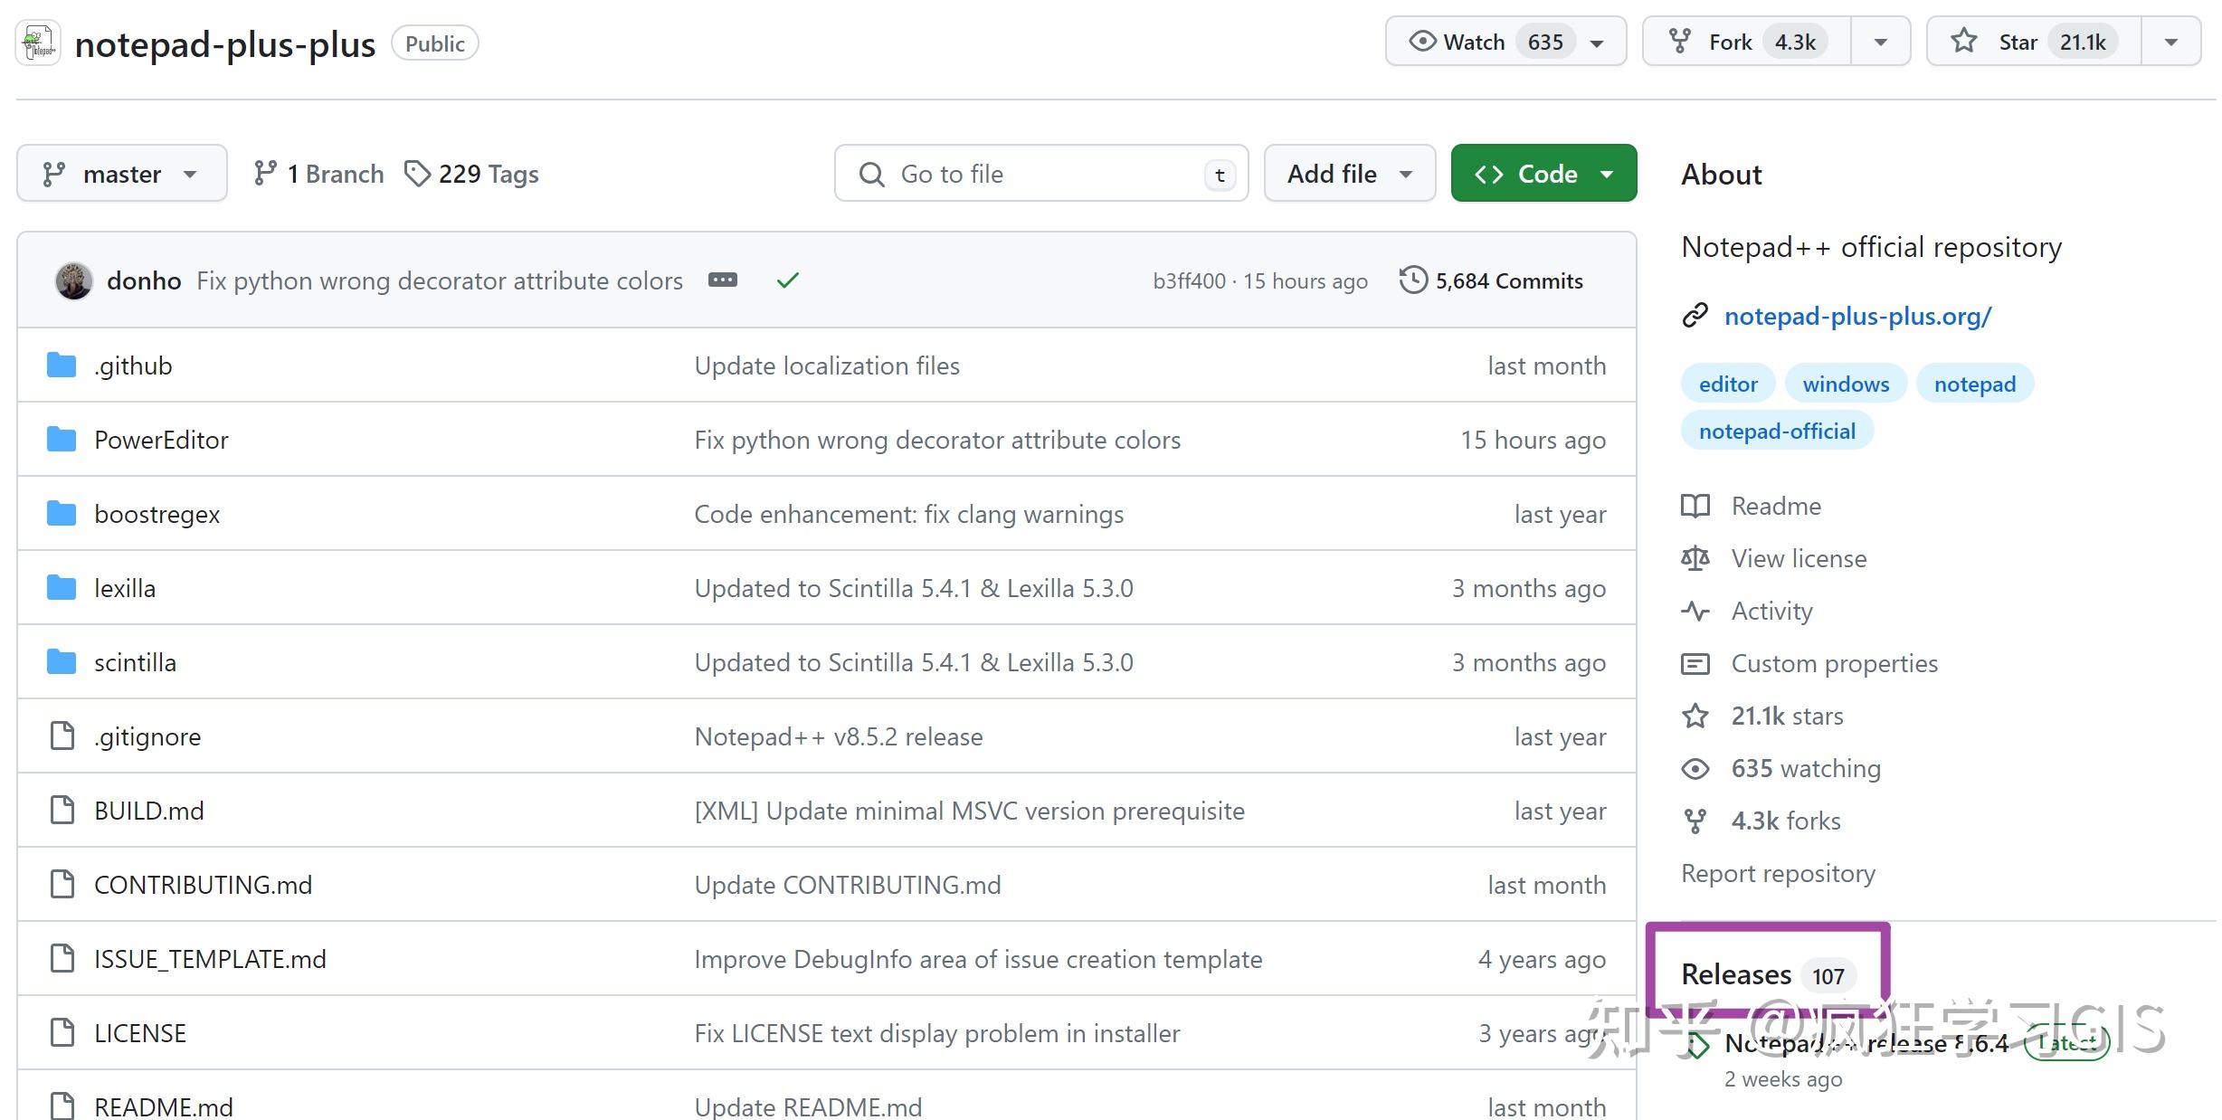Click the notepad-plus-plus repository avatar icon
This screenshot has height=1120, width=2222.
[x=38, y=43]
